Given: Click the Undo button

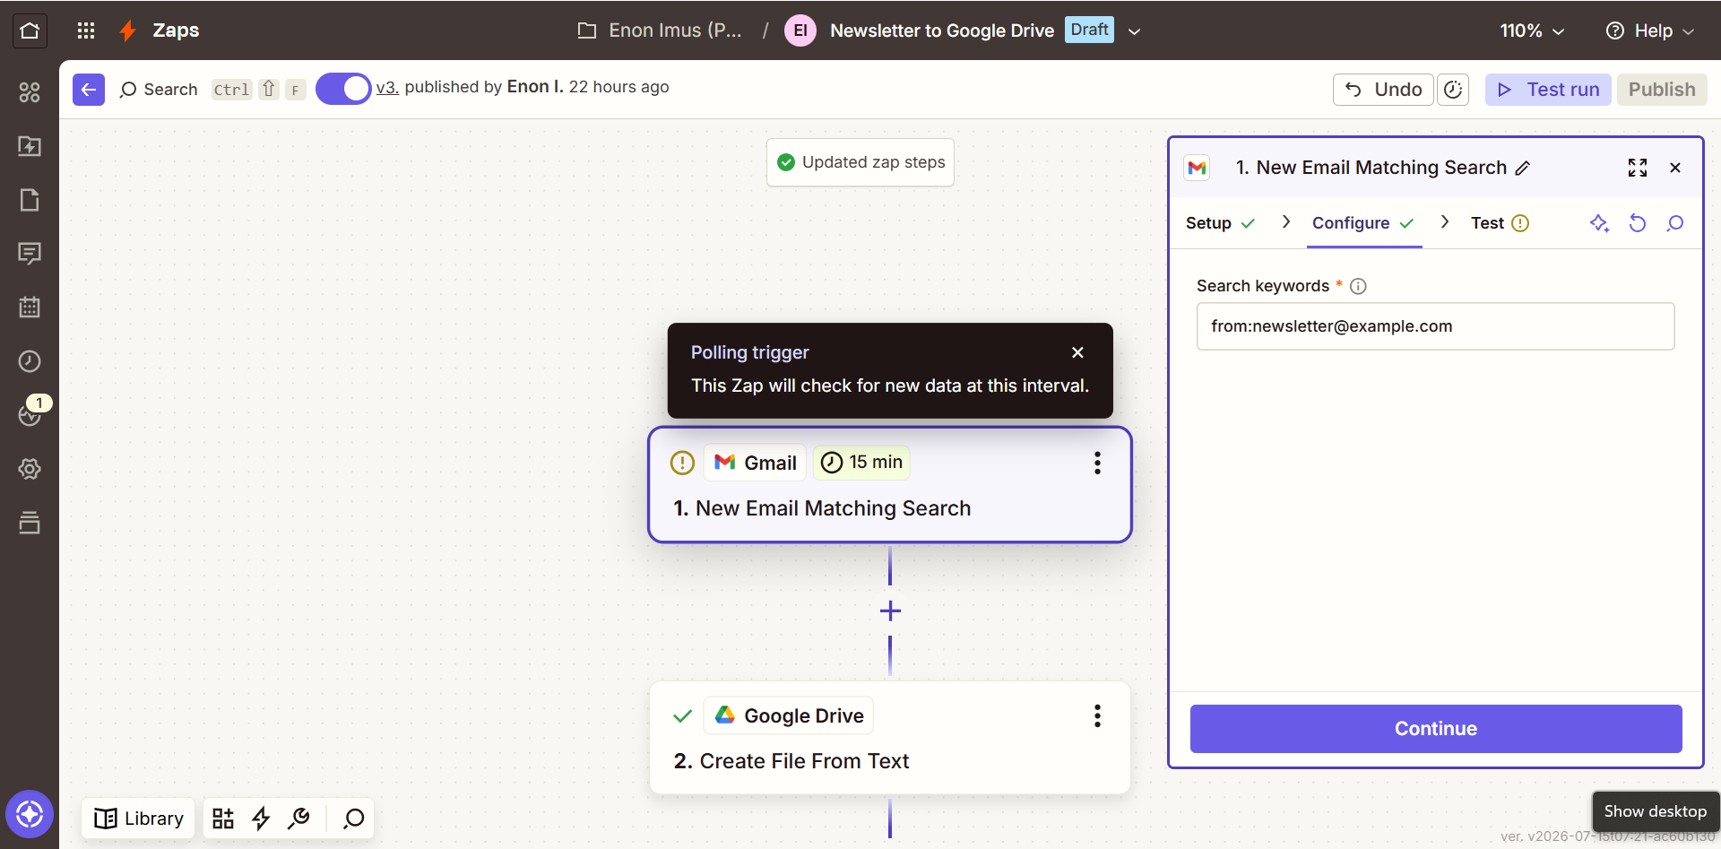Looking at the screenshot, I should click(1383, 89).
